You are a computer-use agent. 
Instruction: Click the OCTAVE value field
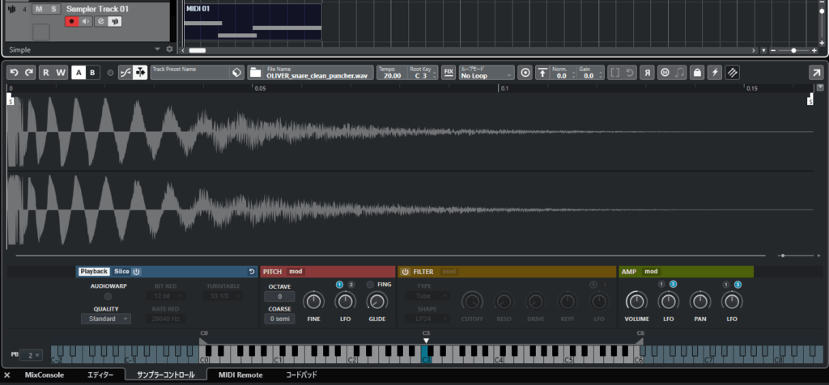click(x=279, y=297)
